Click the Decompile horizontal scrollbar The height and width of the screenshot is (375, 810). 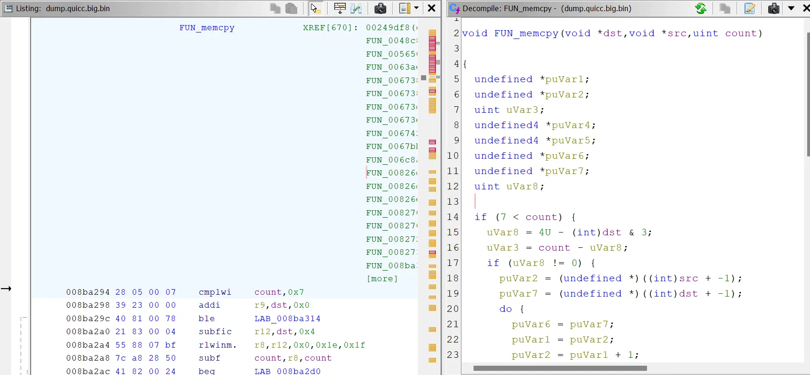tap(559, 369)
